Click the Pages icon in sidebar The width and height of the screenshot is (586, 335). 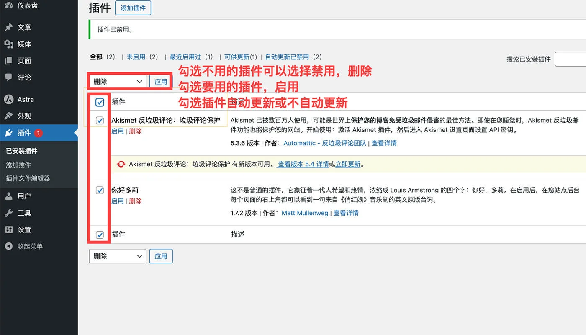pos(8,61)
